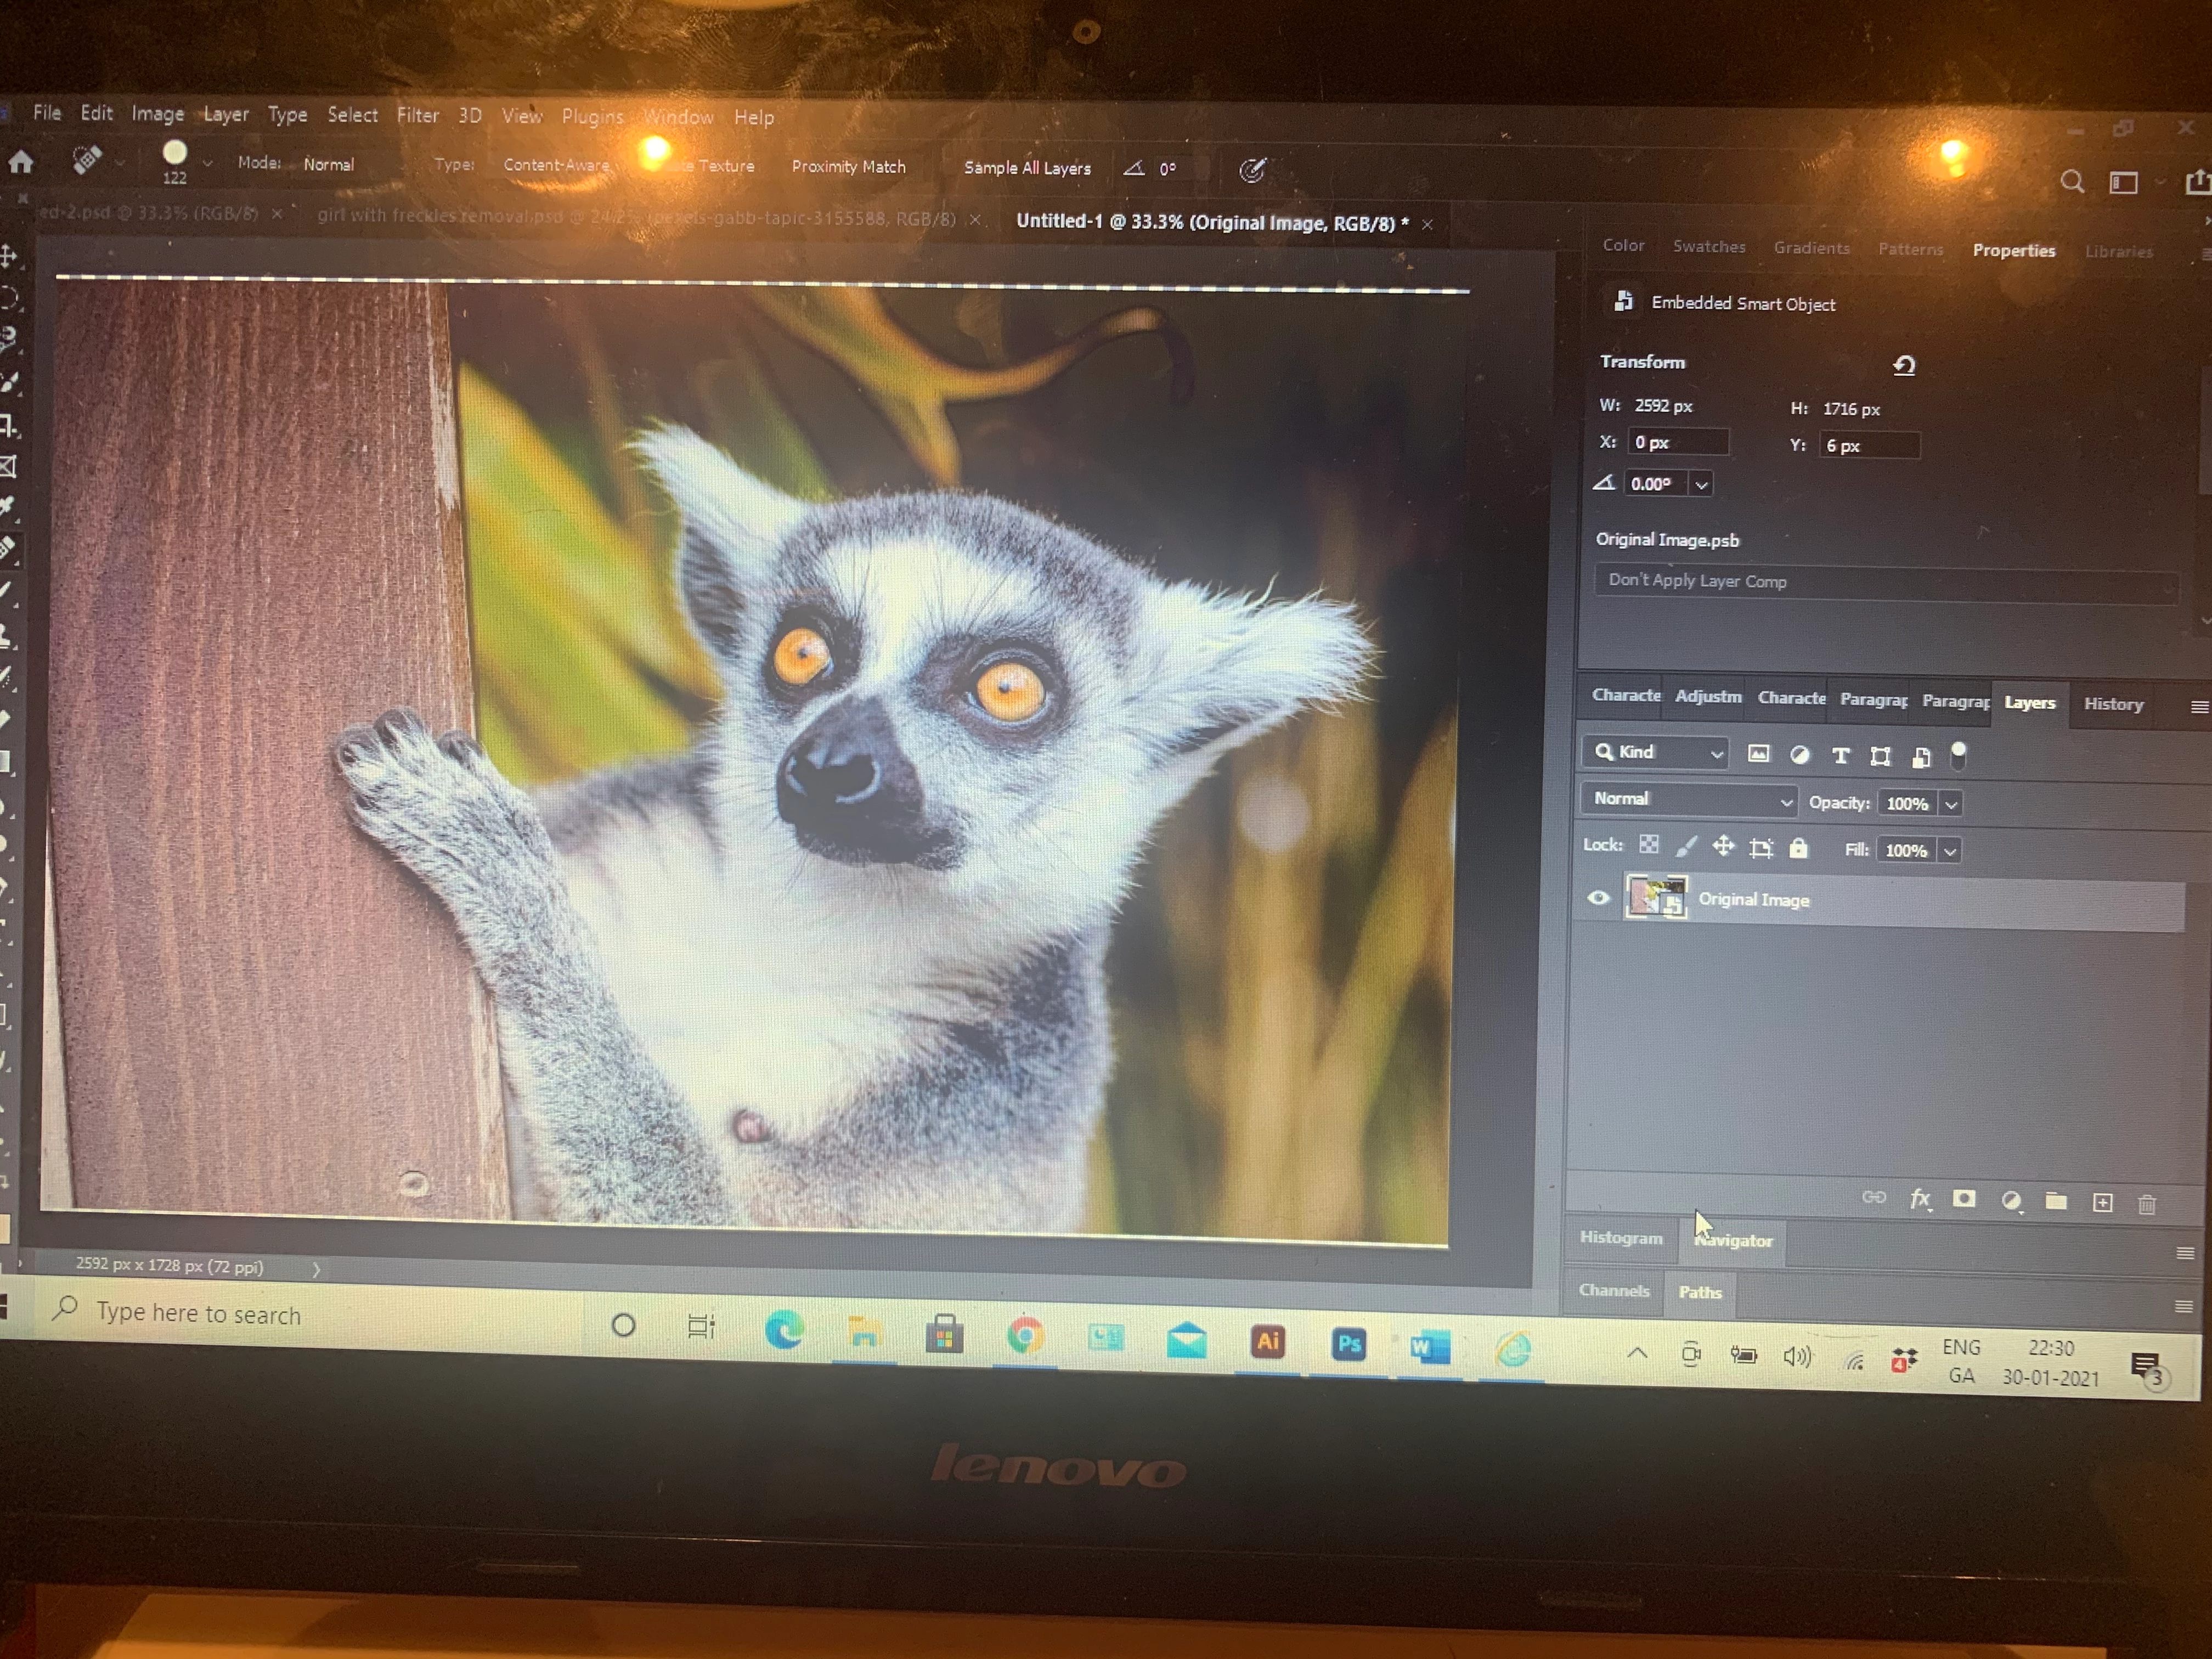Viewport: 2212px width, 1659px height.
Task: Create new fill or adjustment layer
Action: pyautogui.click(x=2011, y=1200)
